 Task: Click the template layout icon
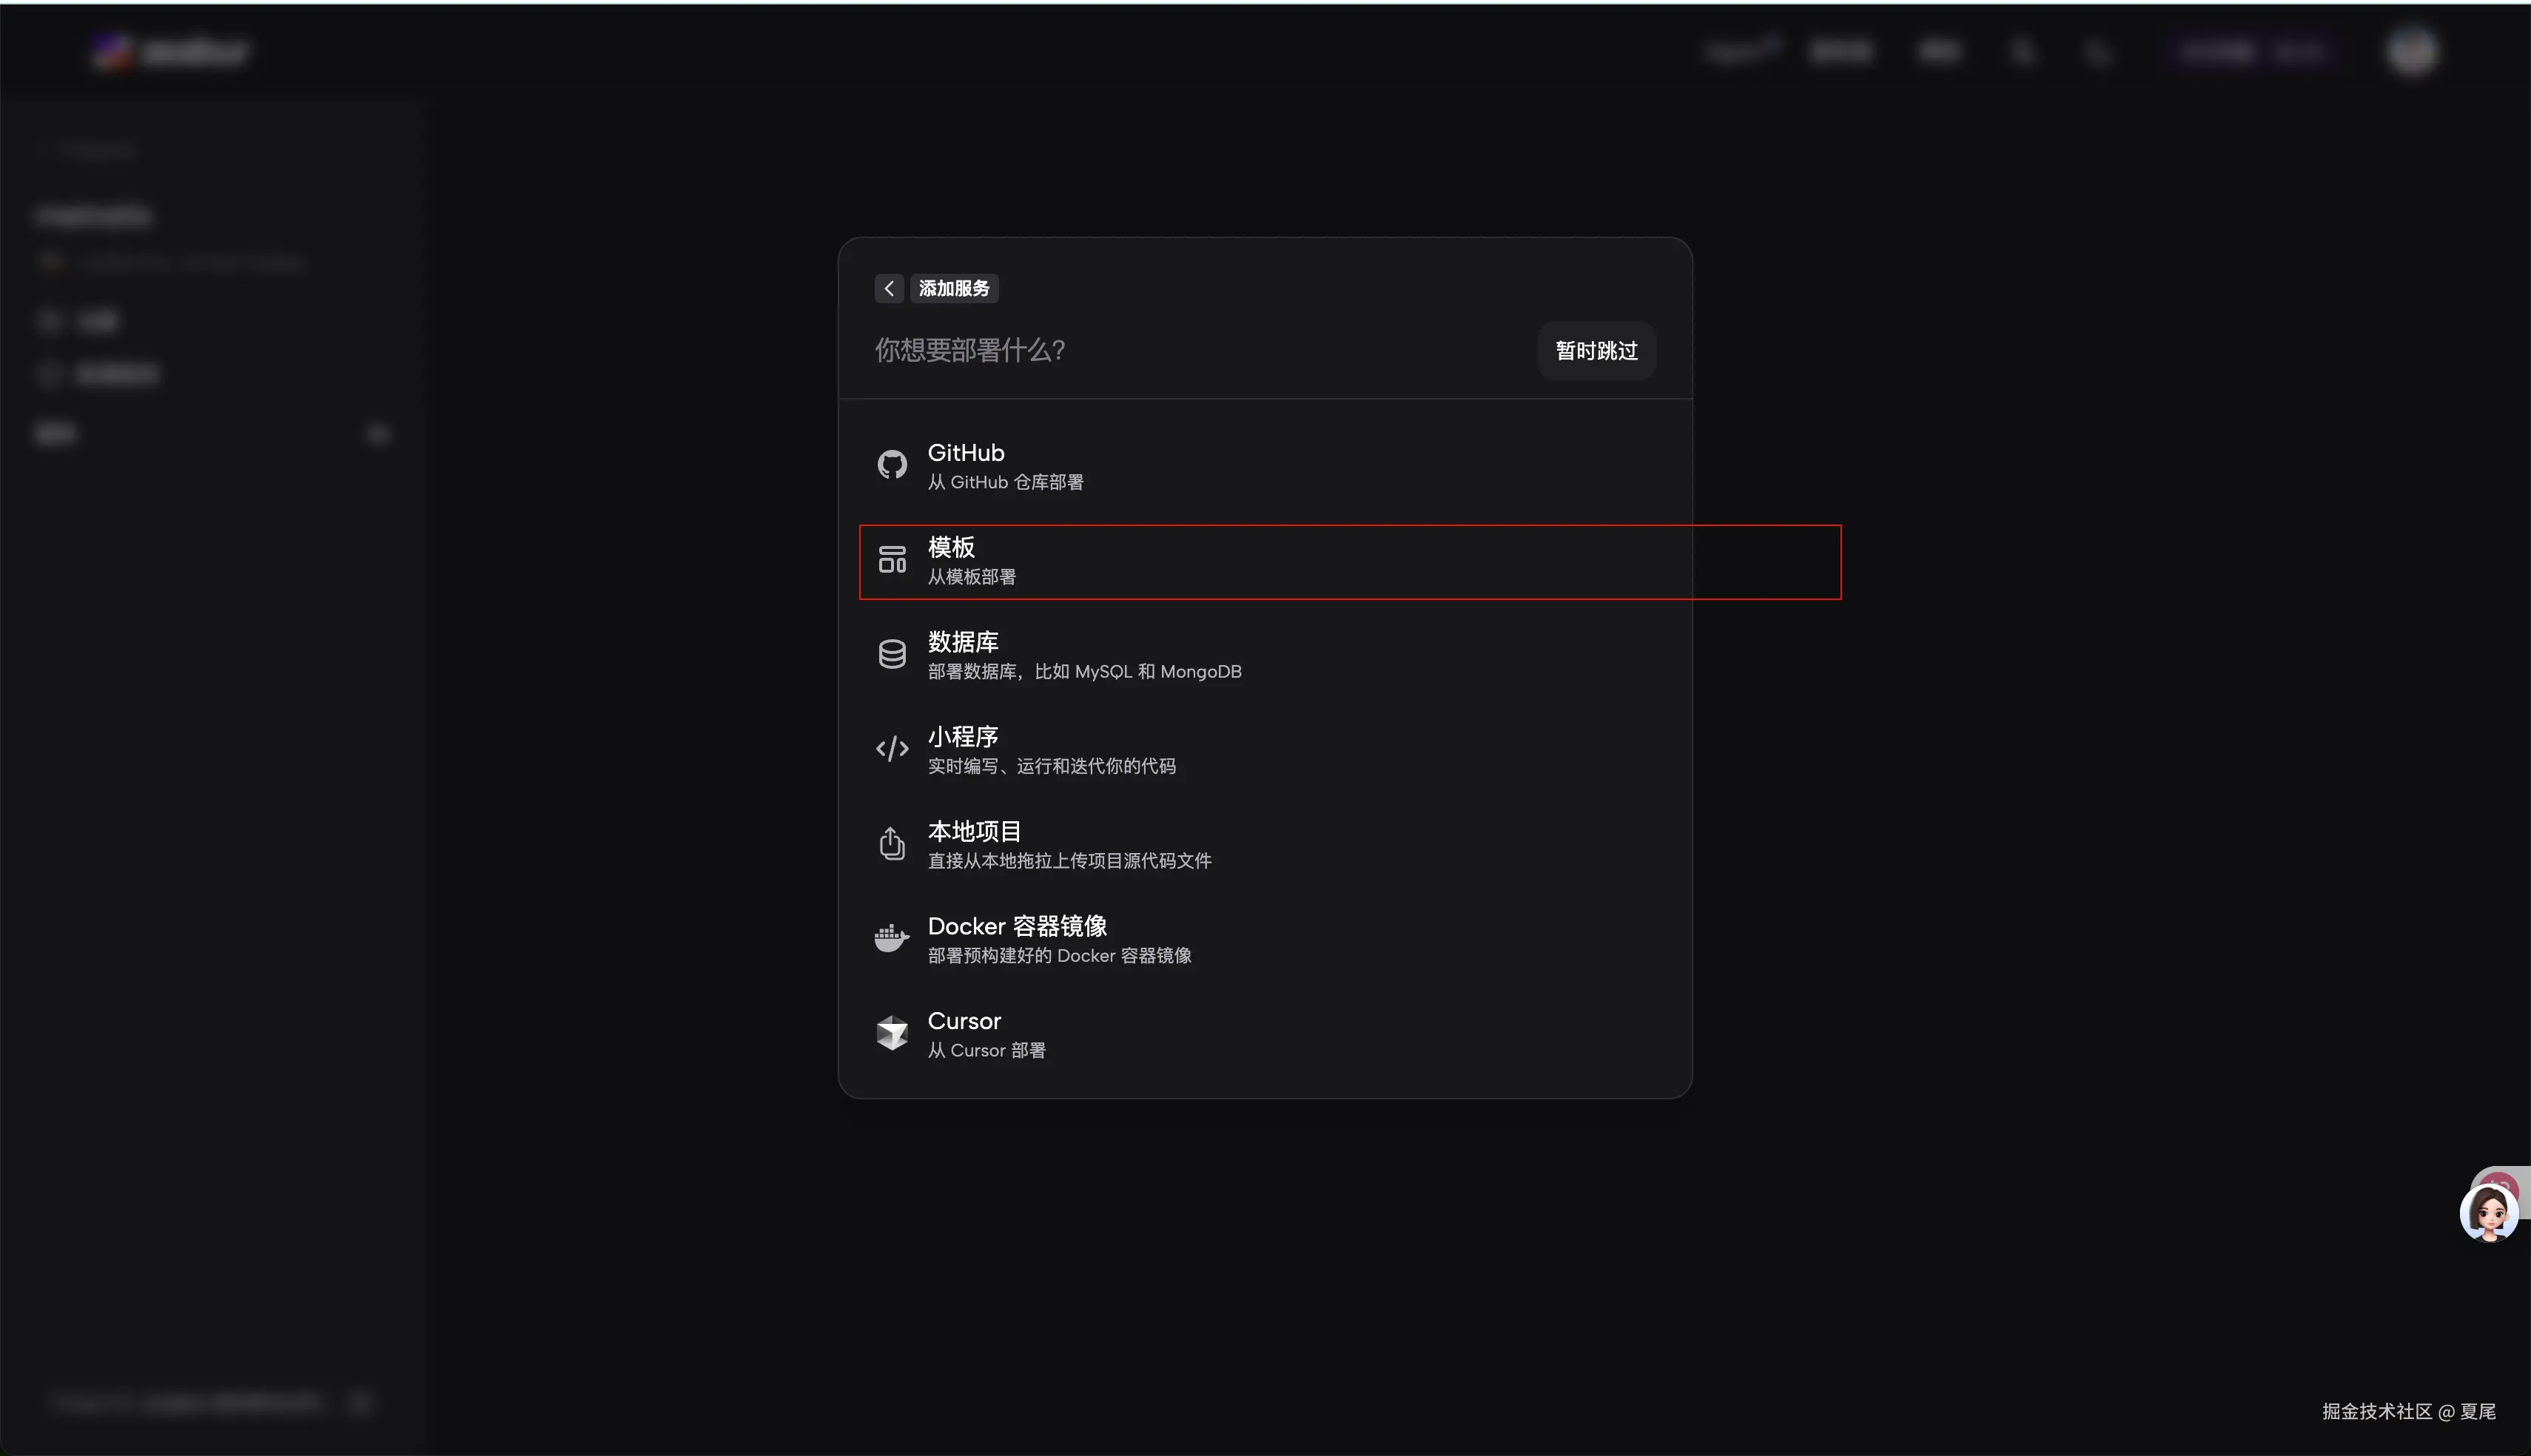pos(892,560)
